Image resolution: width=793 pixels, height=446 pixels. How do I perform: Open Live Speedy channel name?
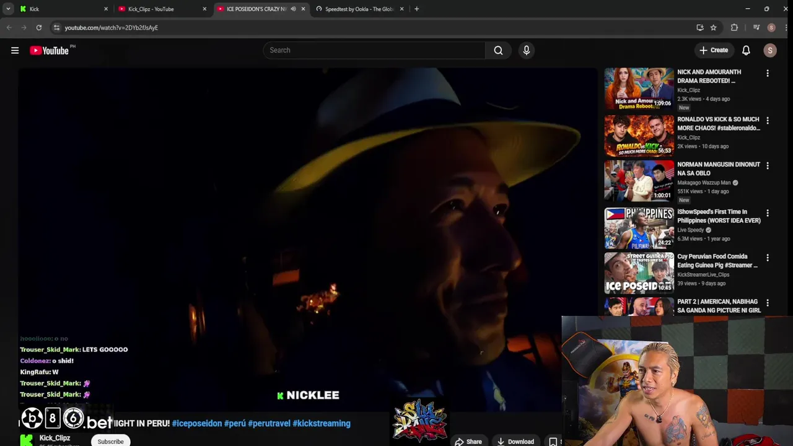click(x=691, y=230)
